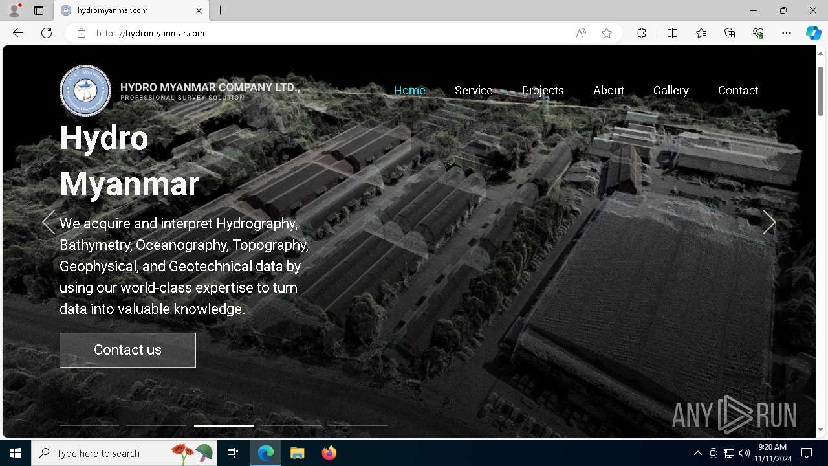The image size is (828, 466).
Task: Show hidden system tray icons
Action: point(697,453)
